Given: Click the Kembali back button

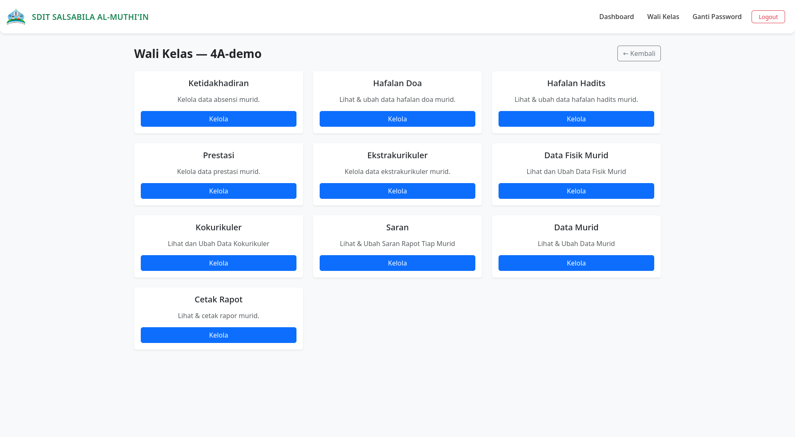Looking at the screenshot, I should pyautogui.click(x=639, y=53).
